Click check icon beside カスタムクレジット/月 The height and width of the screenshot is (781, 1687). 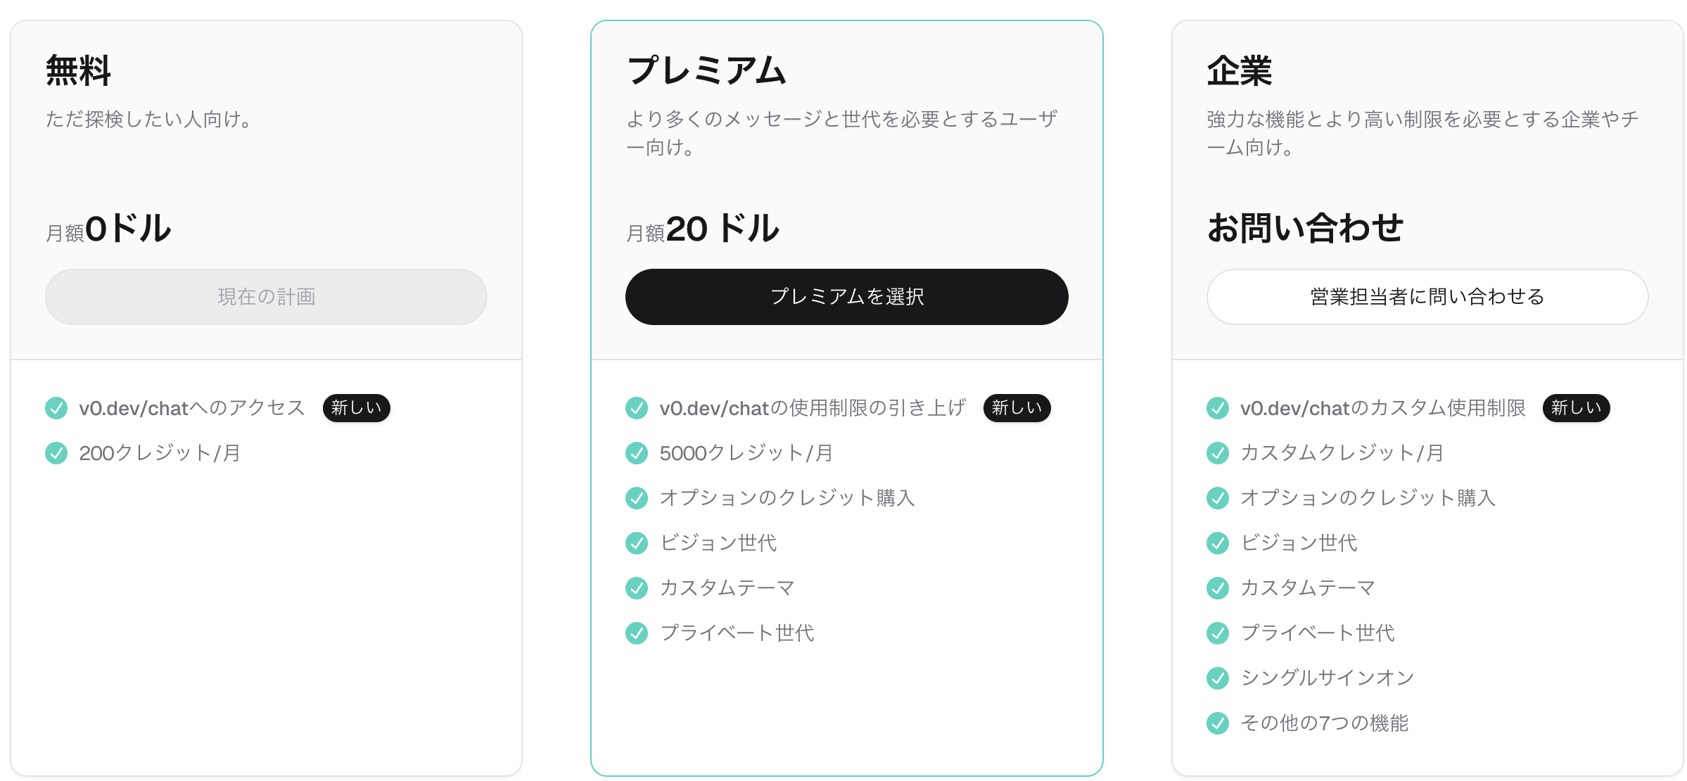click(x=1218, y=453)
